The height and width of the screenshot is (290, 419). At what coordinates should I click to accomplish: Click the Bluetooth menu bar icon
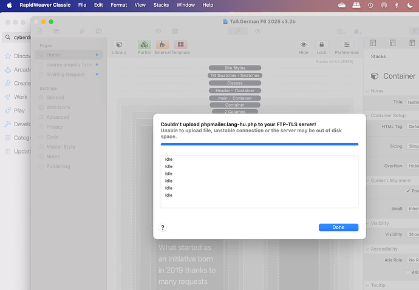[x=397, y=5]
